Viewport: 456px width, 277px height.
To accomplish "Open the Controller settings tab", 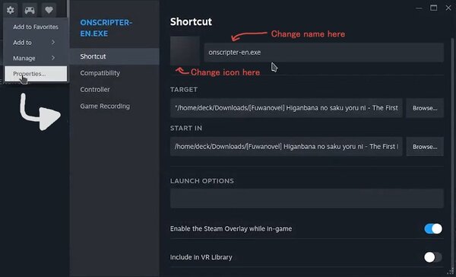I will coord(115,90).
